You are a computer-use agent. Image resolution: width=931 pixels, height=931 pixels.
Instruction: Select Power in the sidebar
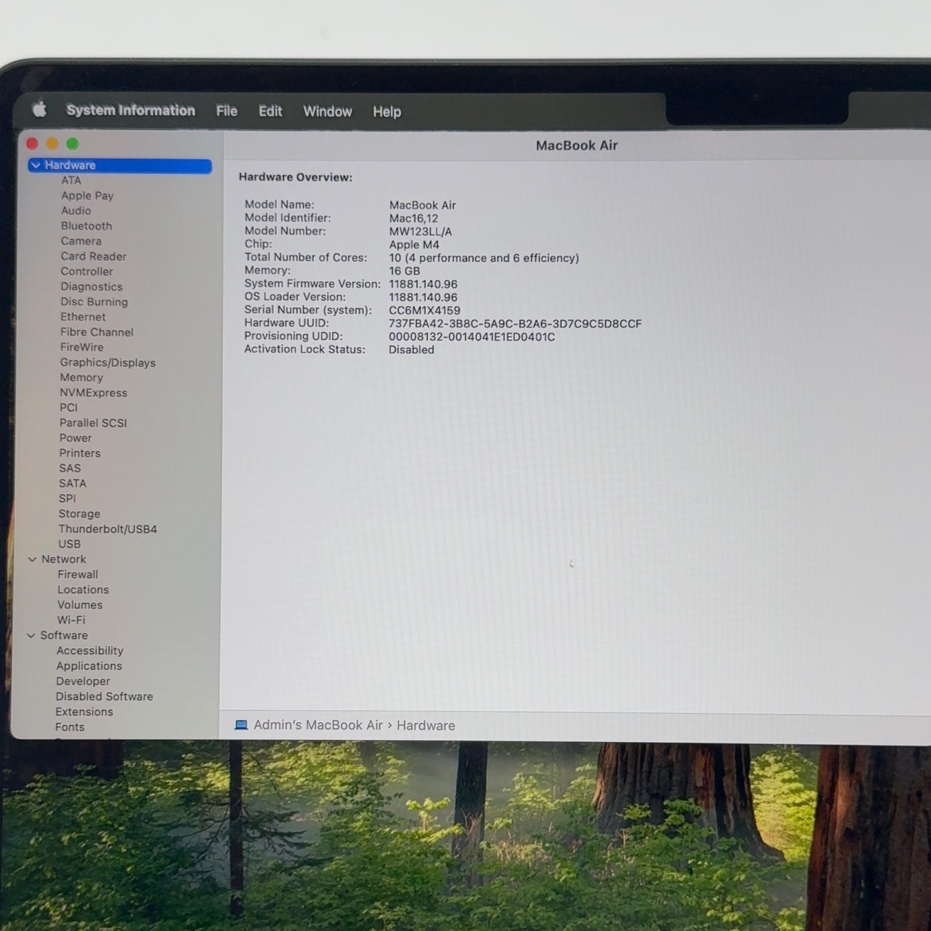(75, 438)
